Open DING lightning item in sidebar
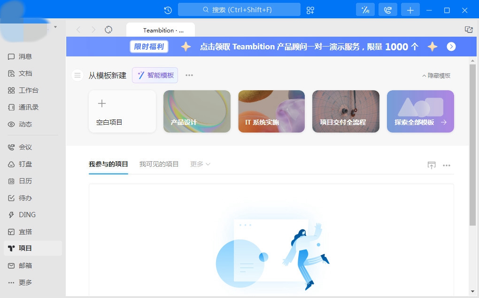Image resolution: width=479 pixels, height=298 pixels. [x=33, y=215]
